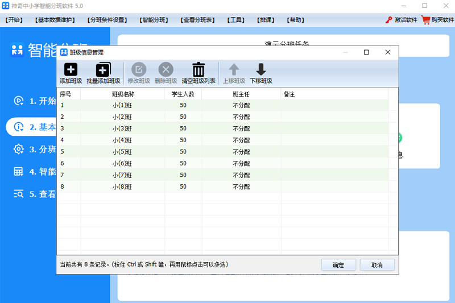Screen dimensions: 455x303
Task: Select the 下移班级 down arrow icon
Action: point(261,69)
